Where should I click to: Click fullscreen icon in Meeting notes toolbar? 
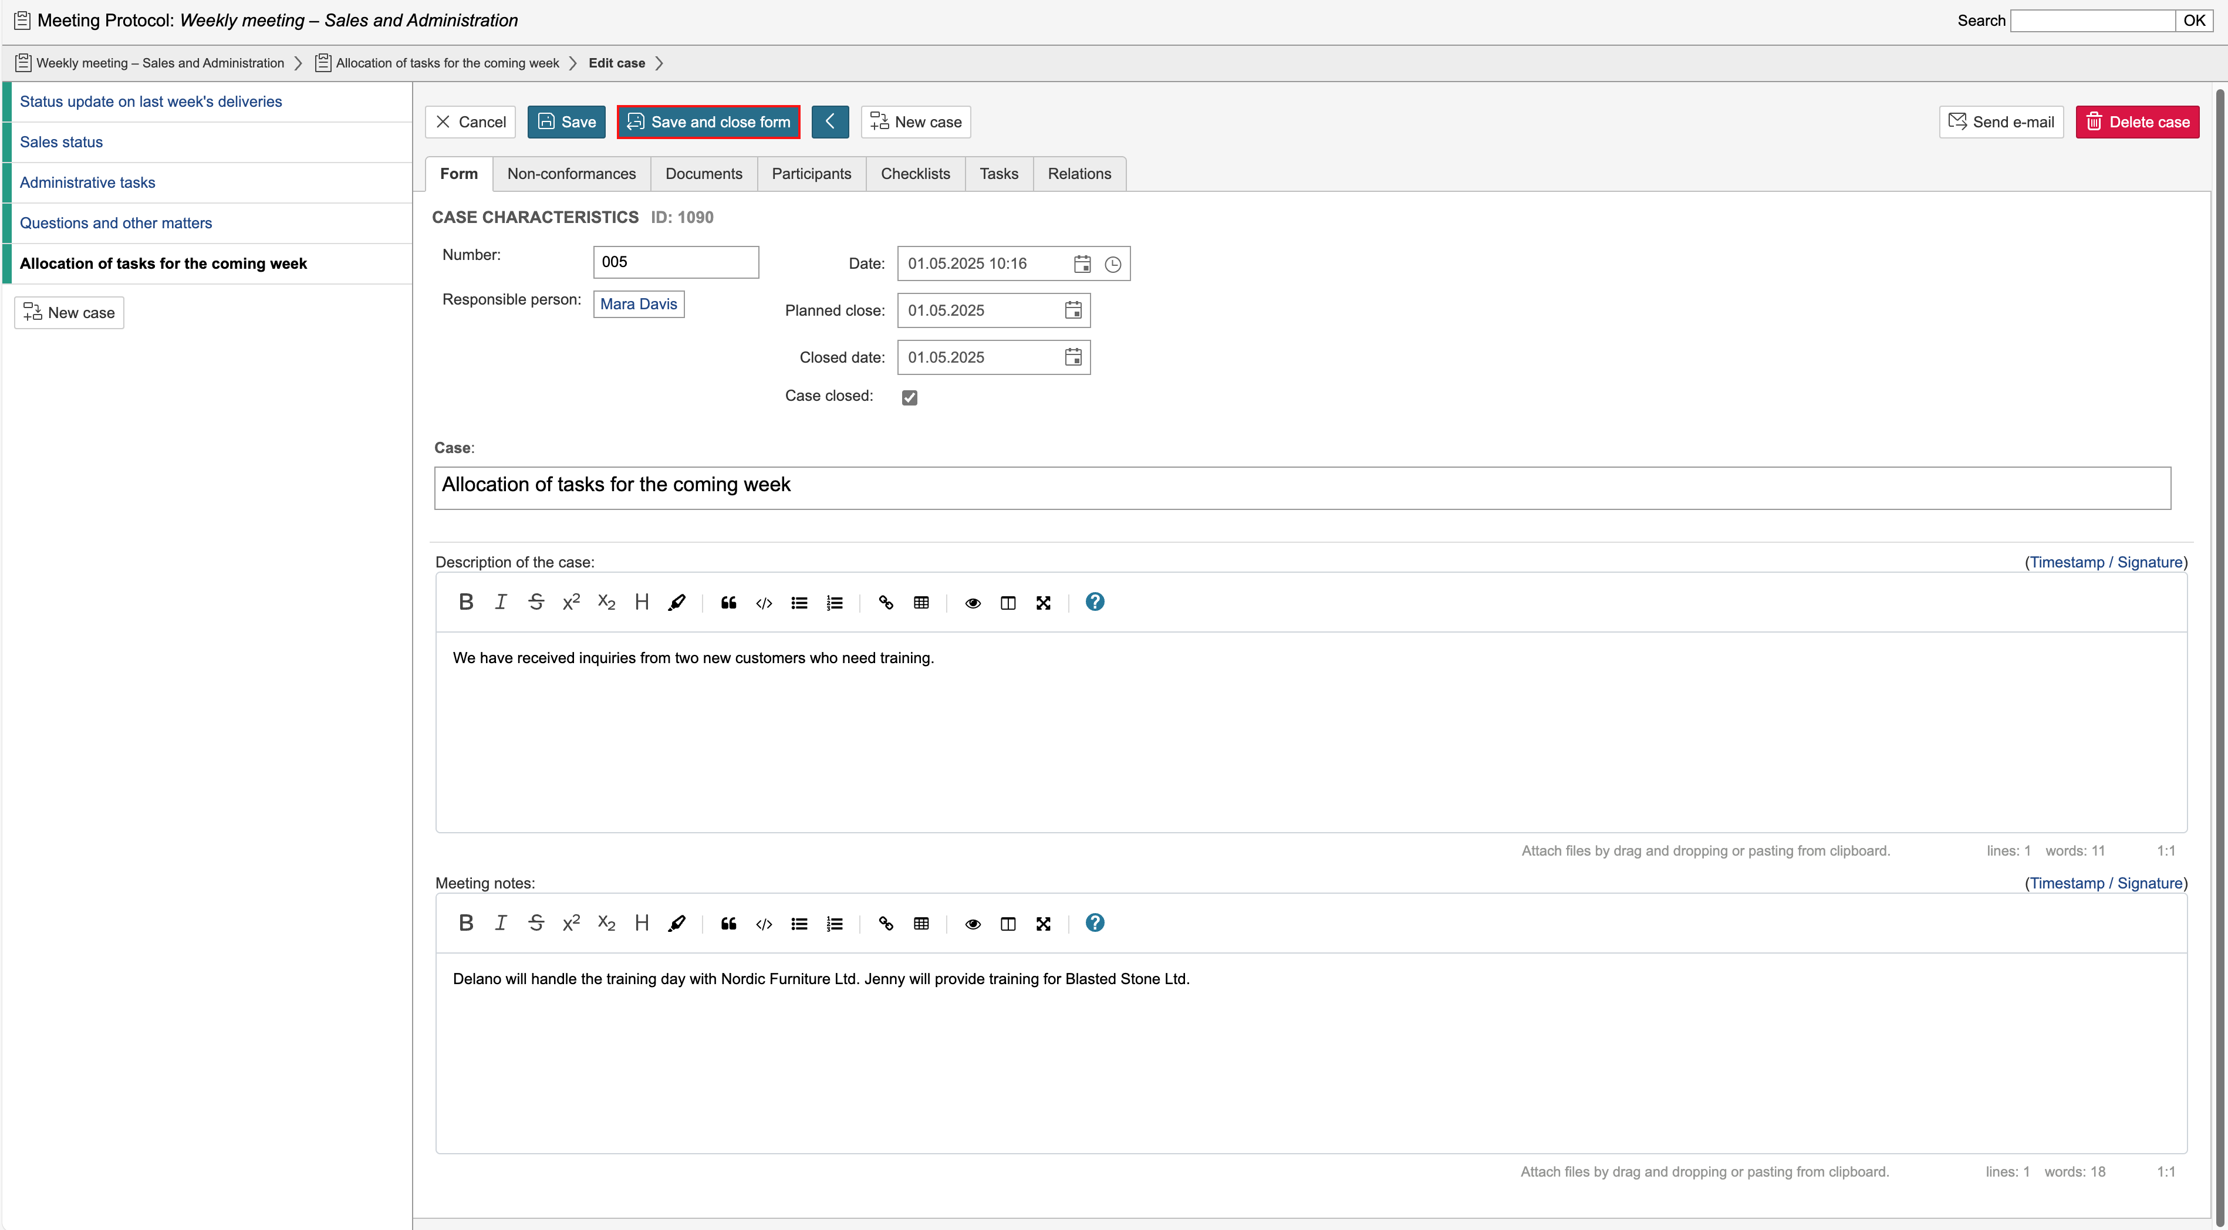1043,923
